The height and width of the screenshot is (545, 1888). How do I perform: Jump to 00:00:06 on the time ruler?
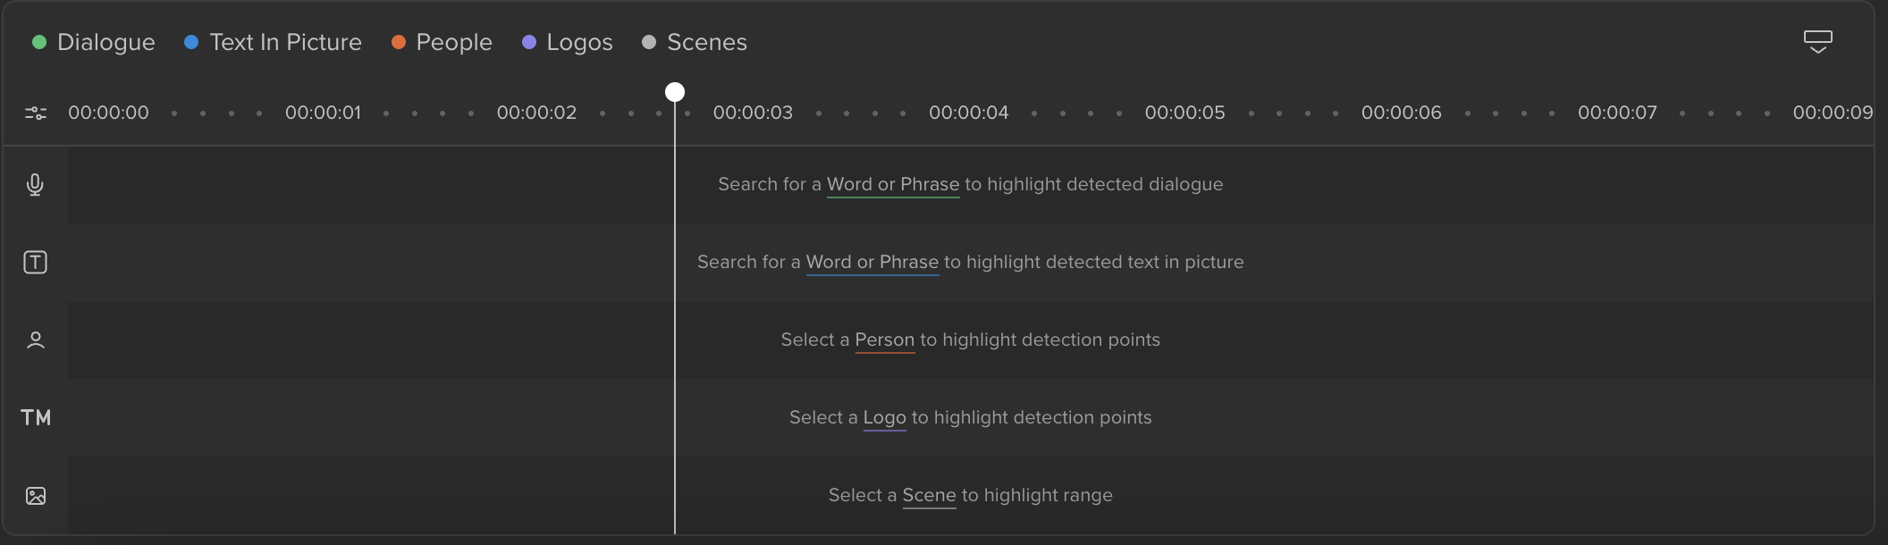click(1402, 113)
